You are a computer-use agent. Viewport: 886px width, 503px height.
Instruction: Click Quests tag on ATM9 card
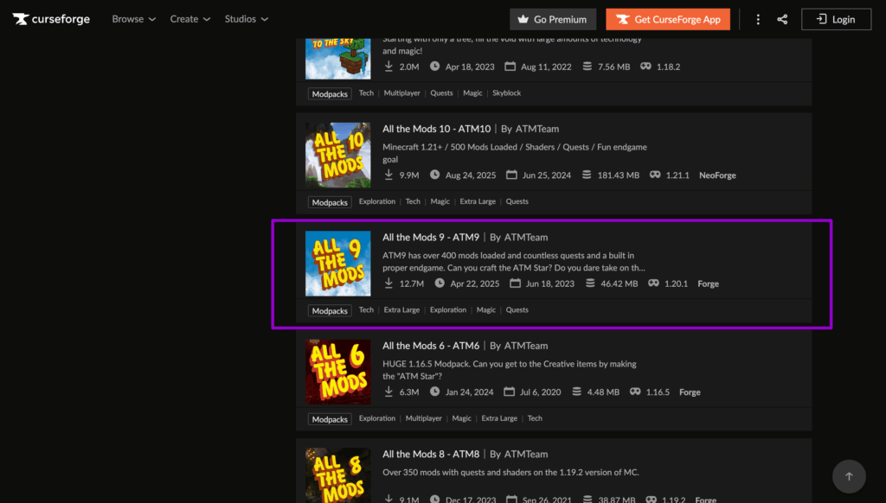click(x=517, y=310)
